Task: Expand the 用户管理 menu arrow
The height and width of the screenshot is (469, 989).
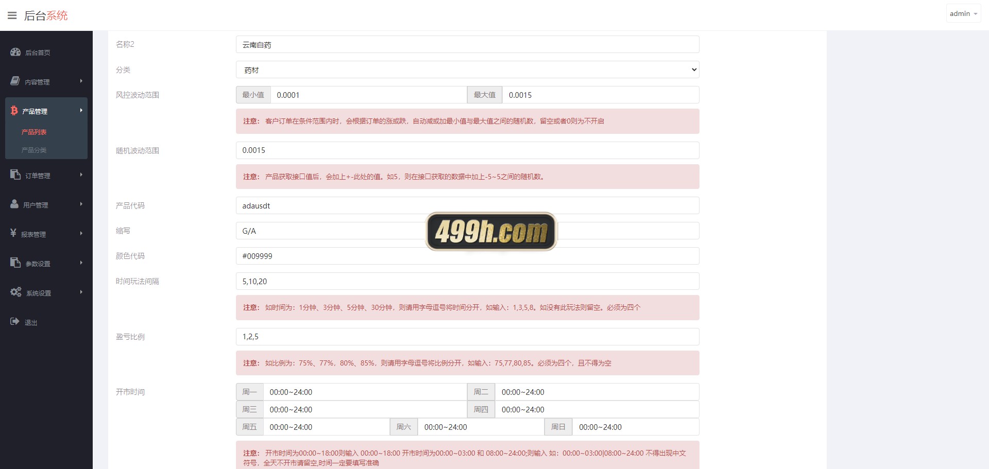Action: click(x=81, y=204)
